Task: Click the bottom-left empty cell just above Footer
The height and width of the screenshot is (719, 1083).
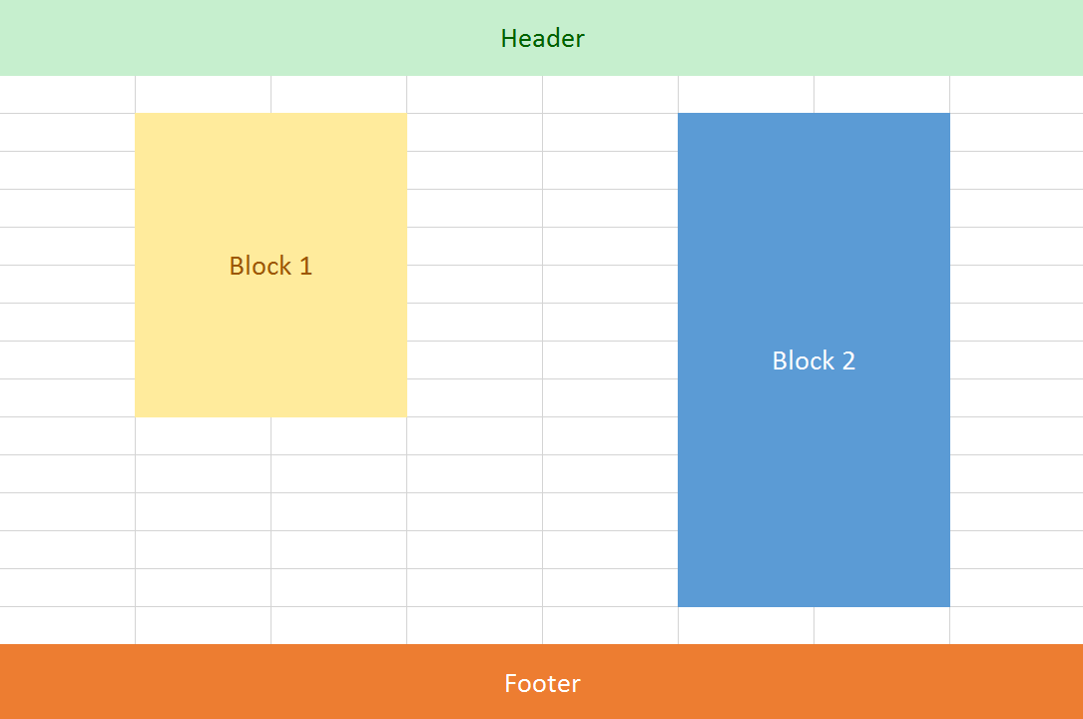Action: [x=67, y=626]
